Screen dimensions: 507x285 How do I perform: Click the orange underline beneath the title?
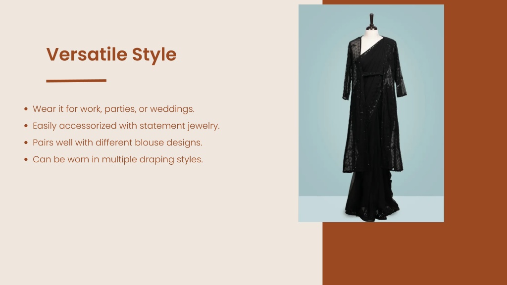76,81
